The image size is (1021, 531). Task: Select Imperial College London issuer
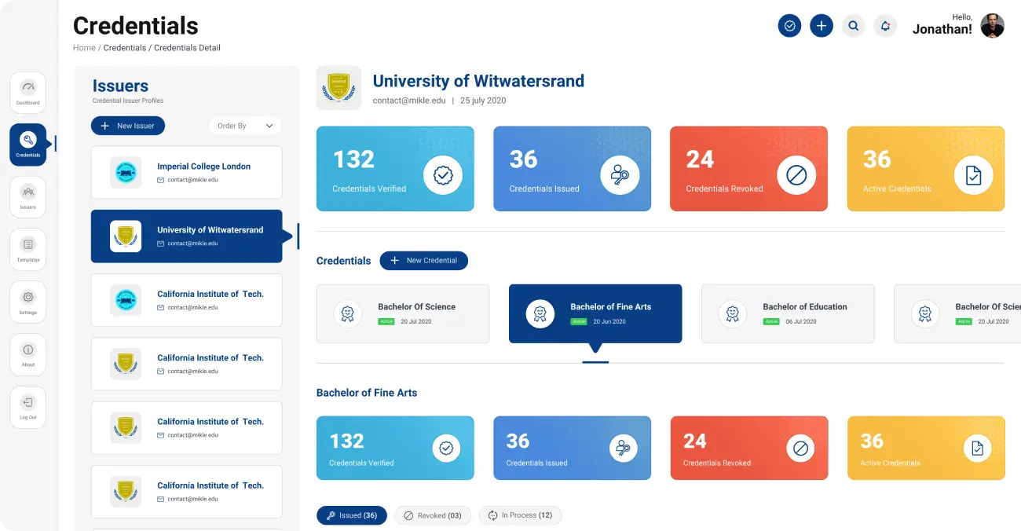tap(186, 172)
